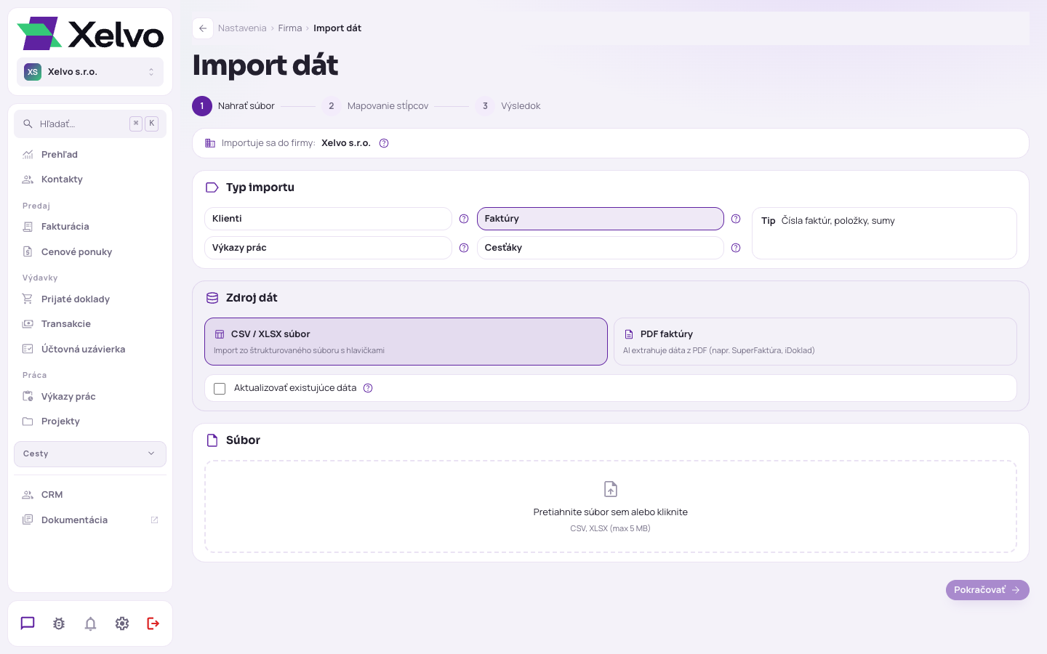This screenshot has width=1047, height=654.
Task: Click help icon next to Faktúry
Action: pyautogui.click(x=736, y=219)
